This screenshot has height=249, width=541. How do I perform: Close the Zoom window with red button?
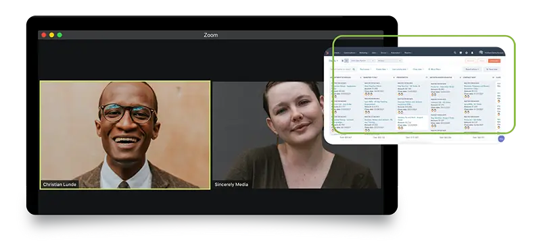coord(44,35)
